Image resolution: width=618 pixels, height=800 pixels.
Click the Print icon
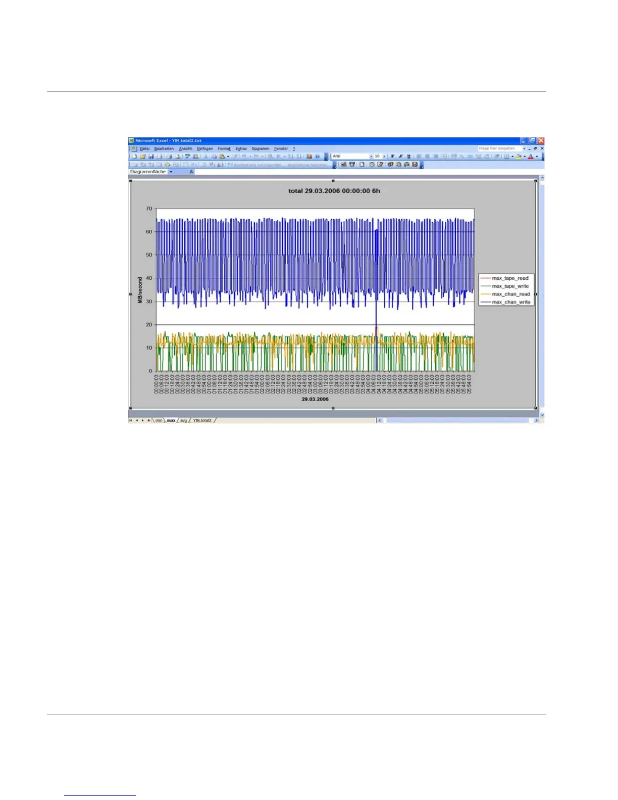(169, 157)
